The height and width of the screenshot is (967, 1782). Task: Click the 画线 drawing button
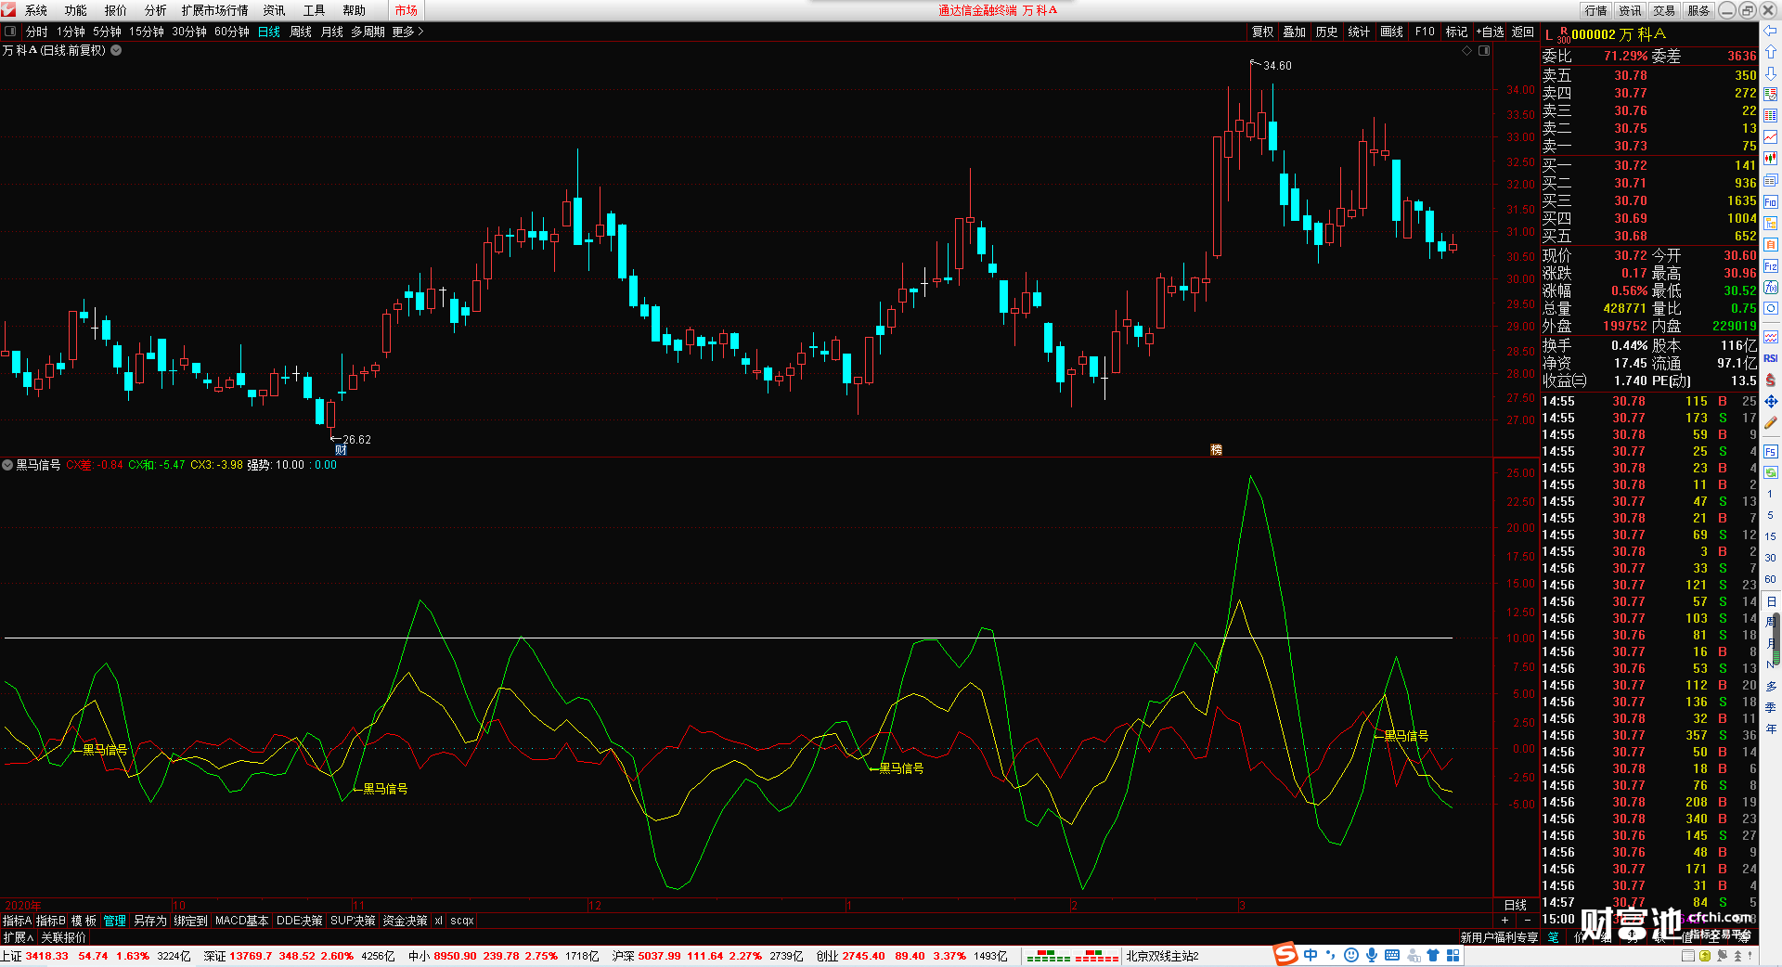tap(1392, 32)
